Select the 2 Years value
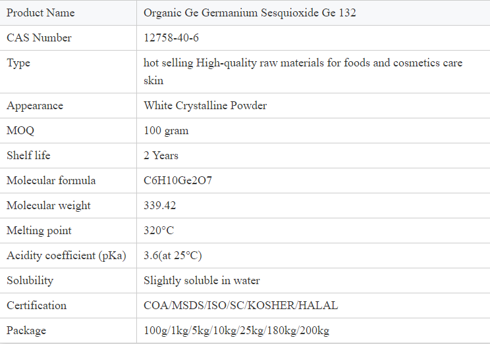 (161, 155)
